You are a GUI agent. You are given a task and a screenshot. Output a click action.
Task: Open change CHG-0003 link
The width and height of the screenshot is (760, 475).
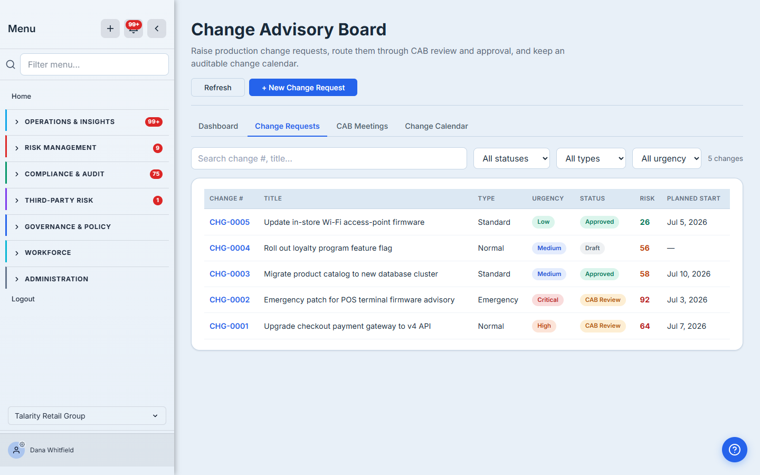tap(230, 274)
